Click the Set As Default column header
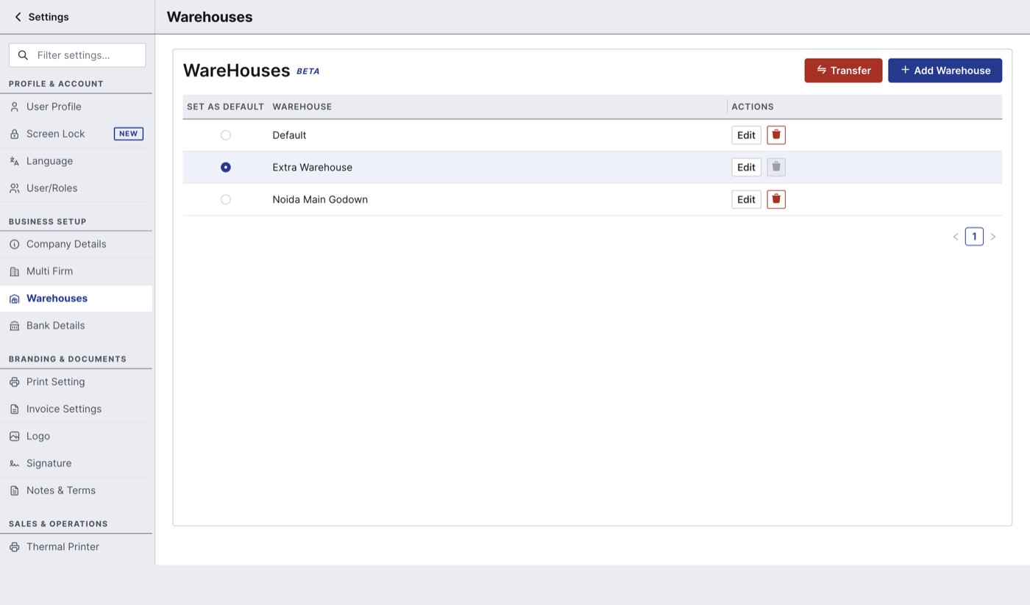This screenshot has height=605, width=1030. [x=225, y=107]
